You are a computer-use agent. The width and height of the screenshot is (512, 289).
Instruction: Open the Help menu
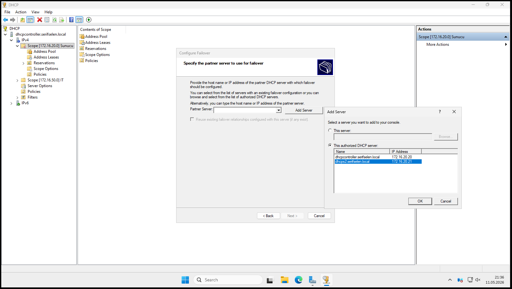click(48, 12)
